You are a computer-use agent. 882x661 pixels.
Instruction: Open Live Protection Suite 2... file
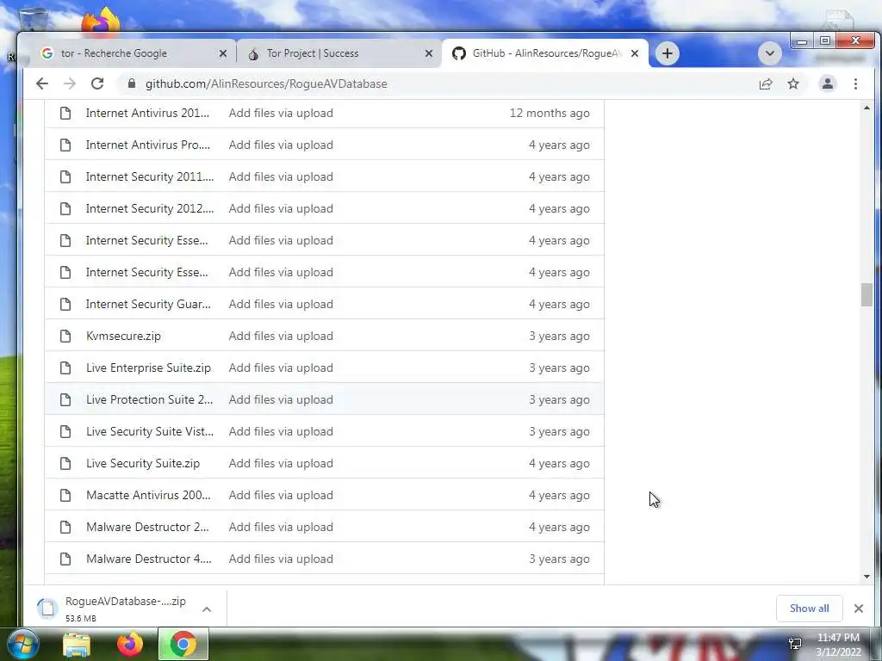pyautogui.click(x=149, y=399)
